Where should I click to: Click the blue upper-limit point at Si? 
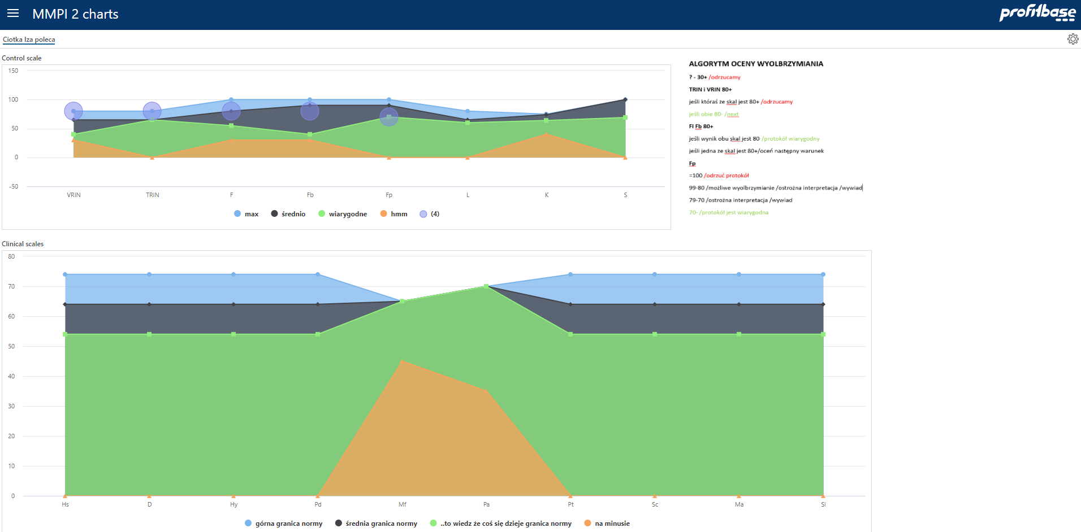coord(823,274)
